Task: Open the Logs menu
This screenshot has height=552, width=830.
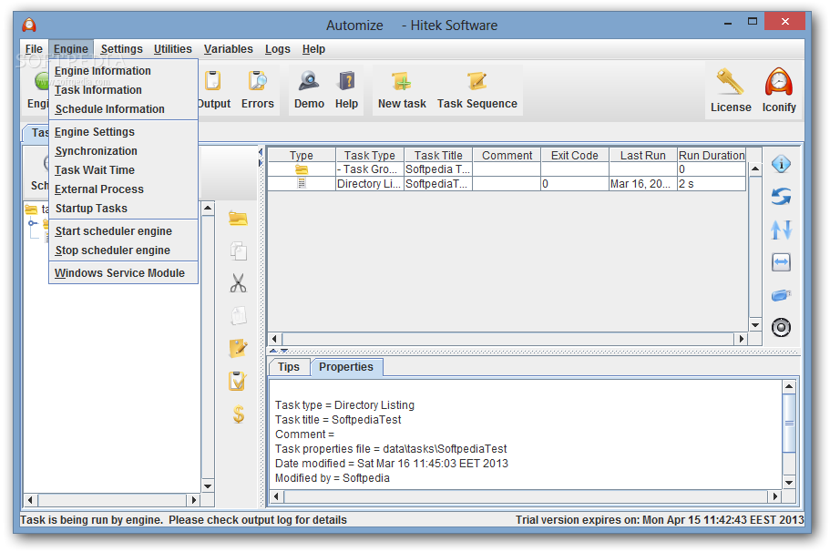Action: [x=277, y=49]
